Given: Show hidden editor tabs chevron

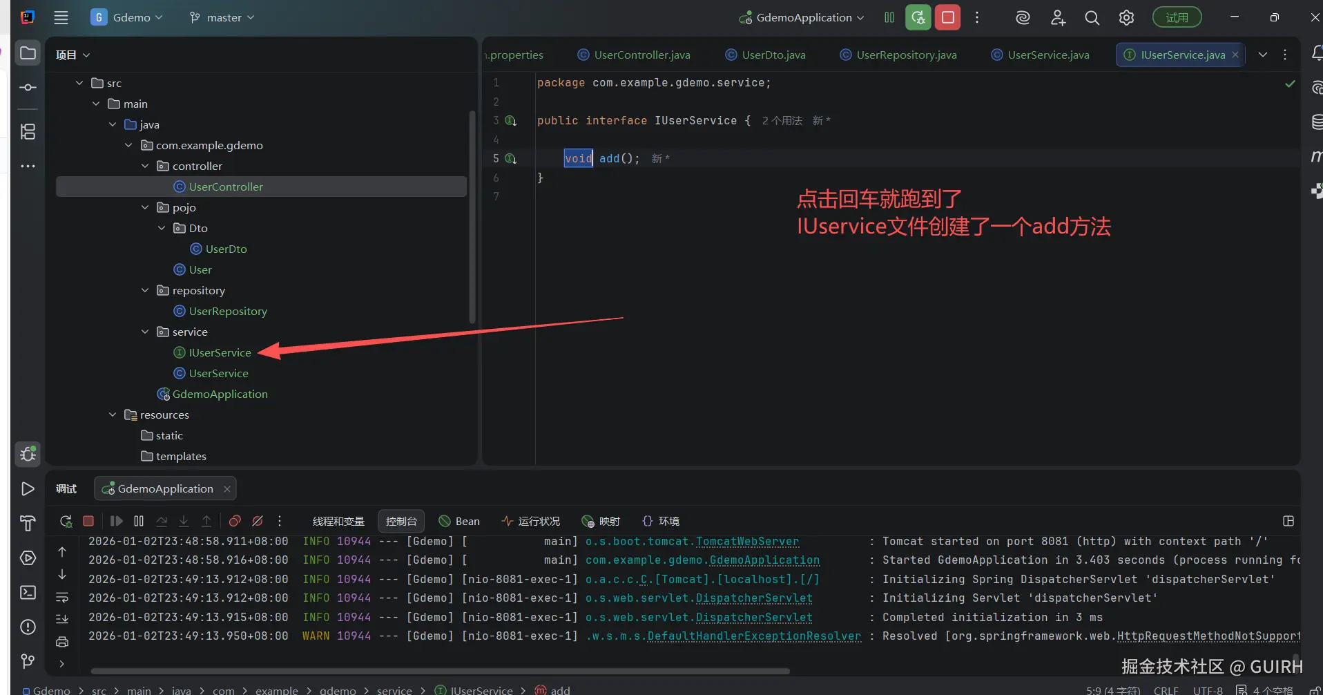Looking at the screenshot, I should click(1263, 55).
